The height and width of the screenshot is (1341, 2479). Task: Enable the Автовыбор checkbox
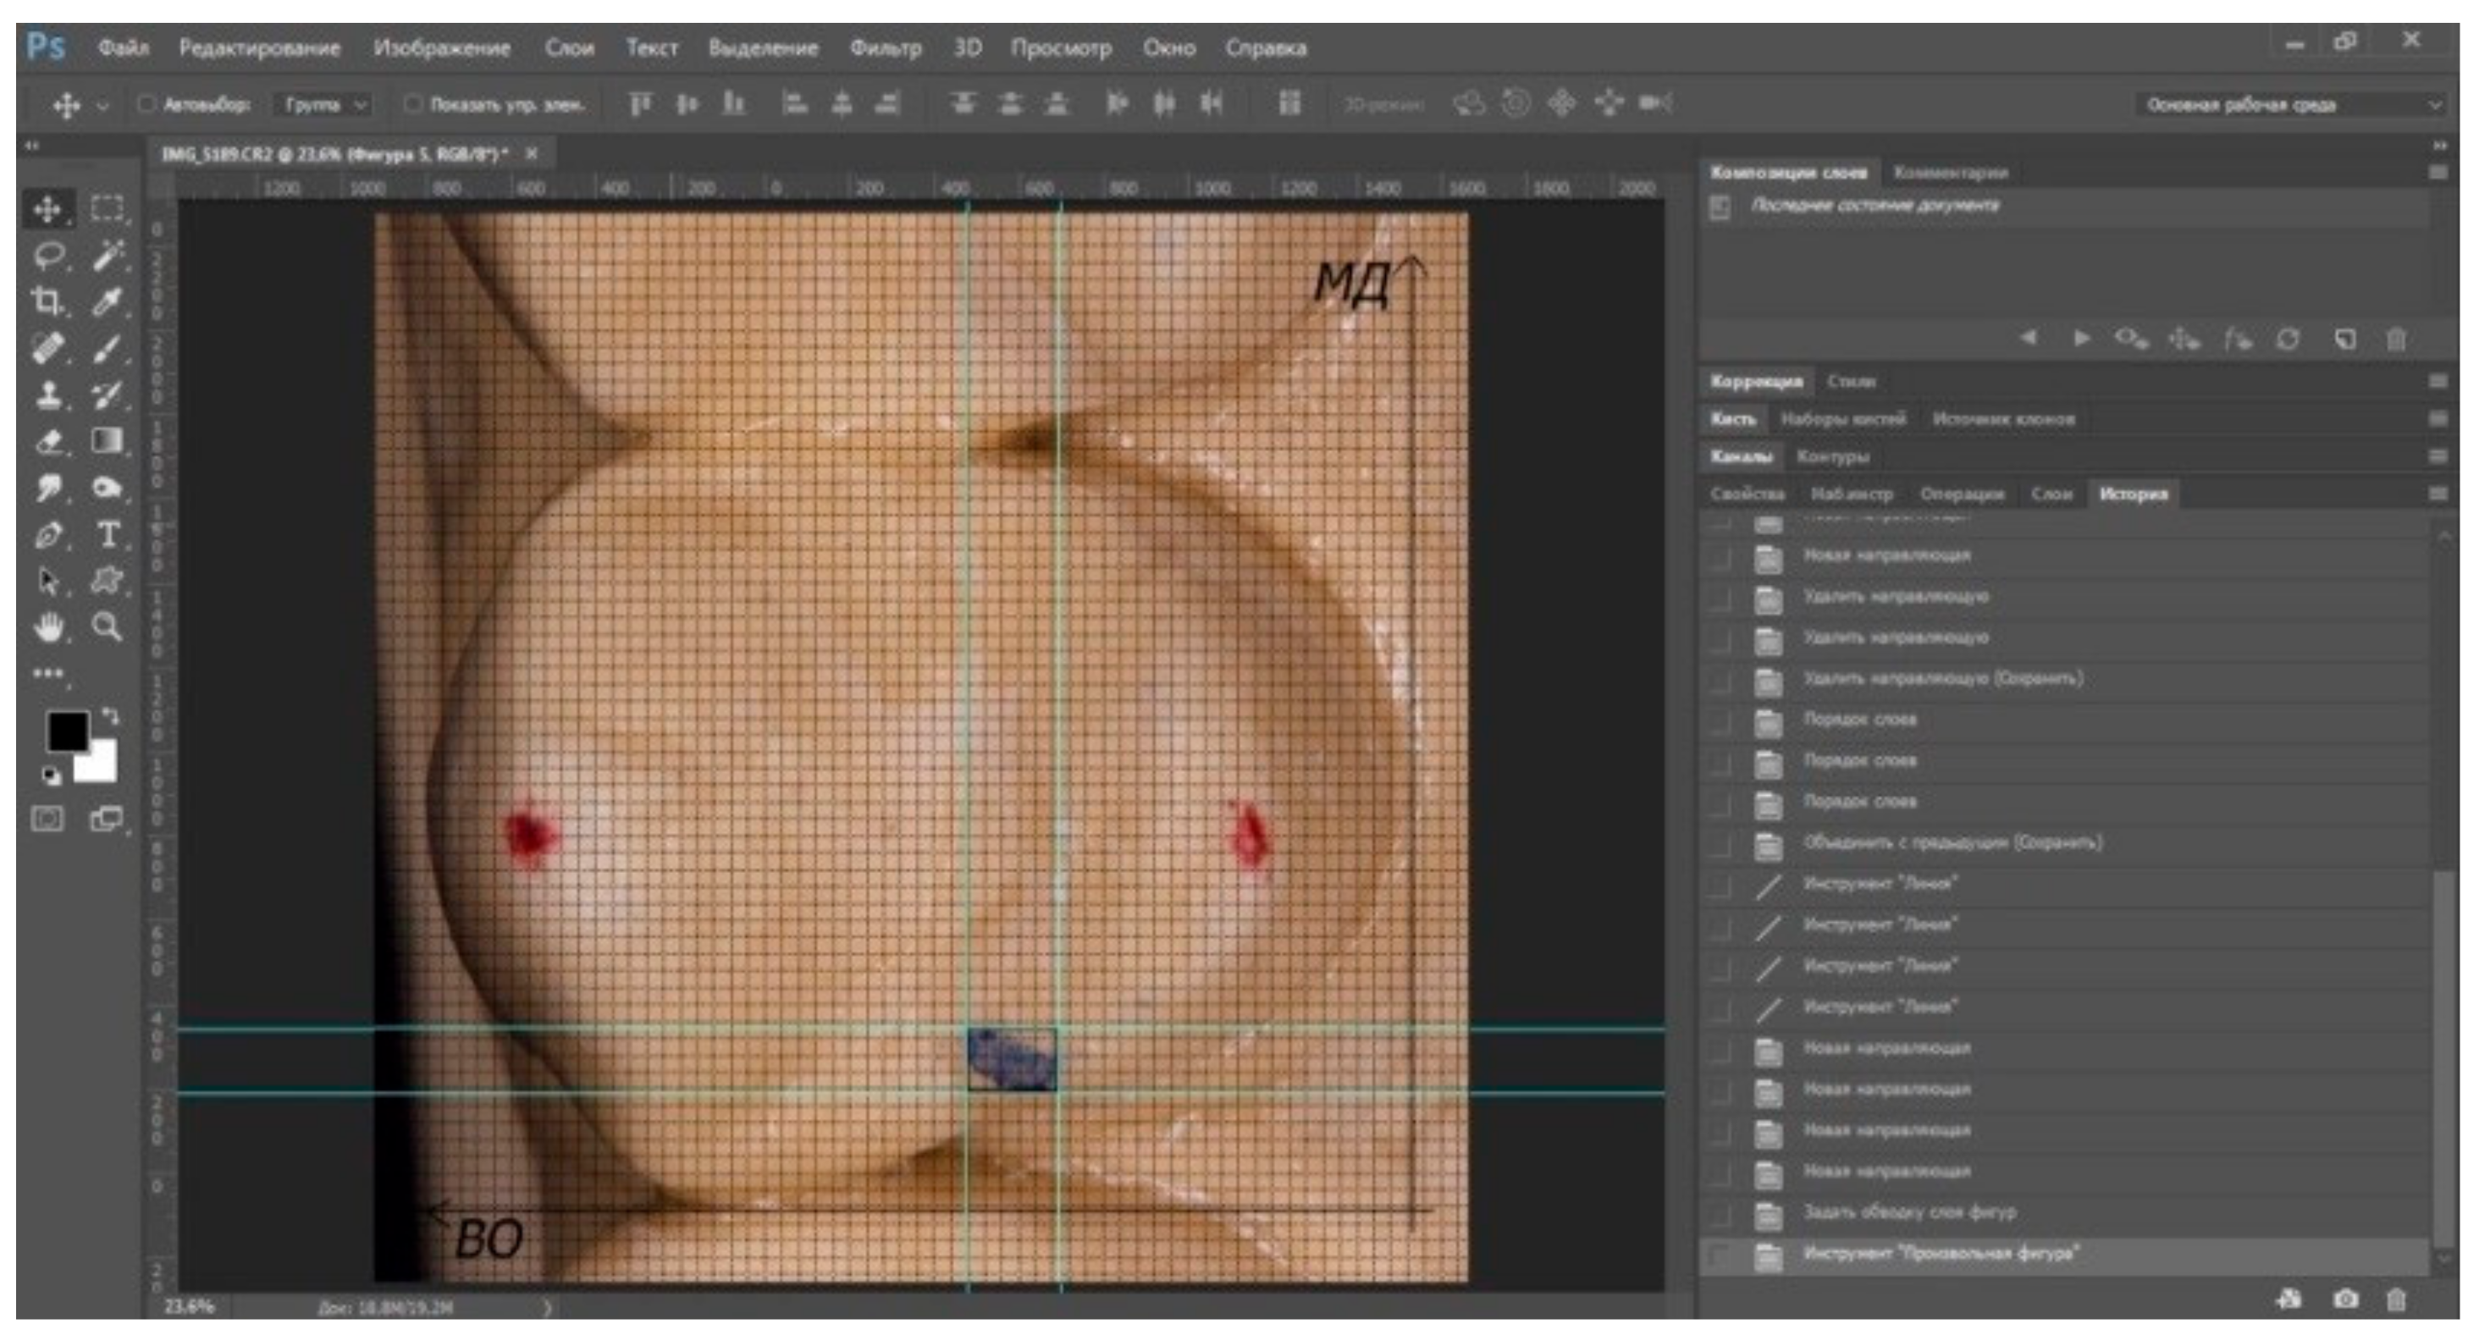[x=146, y=104]
